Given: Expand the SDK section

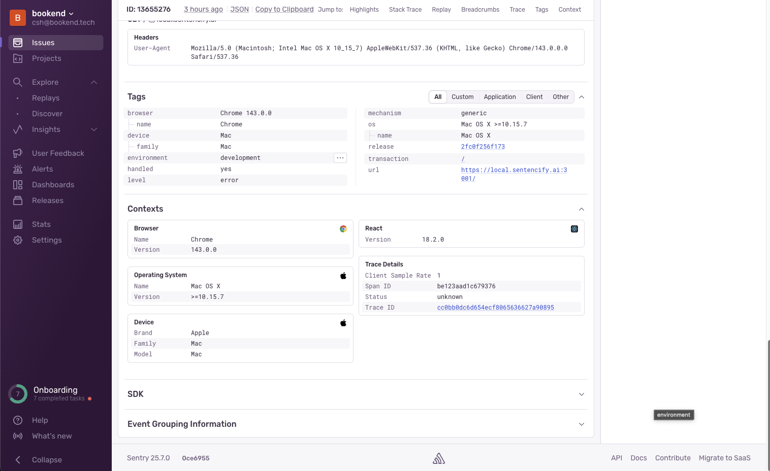Looking at the screenshot, I should pos(582,394).
